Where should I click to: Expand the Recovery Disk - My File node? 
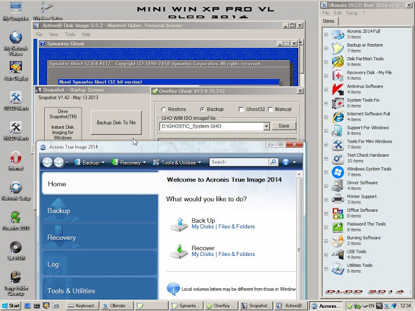(326, 76)
